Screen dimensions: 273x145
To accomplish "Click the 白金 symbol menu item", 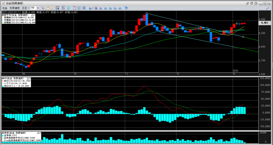I will [4, 8].
